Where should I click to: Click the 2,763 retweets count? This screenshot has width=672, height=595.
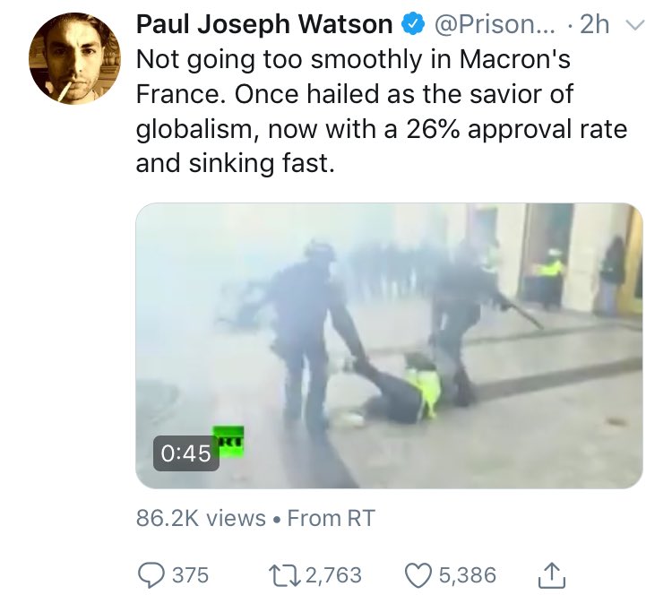[x=334, y=575]
